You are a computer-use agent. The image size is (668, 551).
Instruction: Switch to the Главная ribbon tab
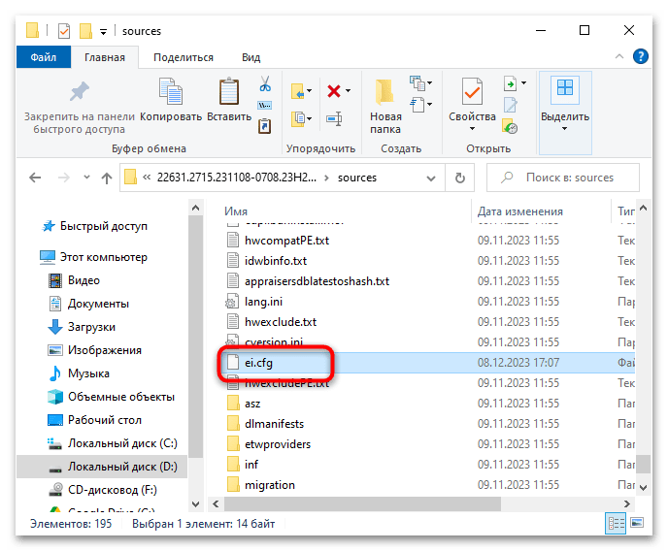(x=105, y=57)
